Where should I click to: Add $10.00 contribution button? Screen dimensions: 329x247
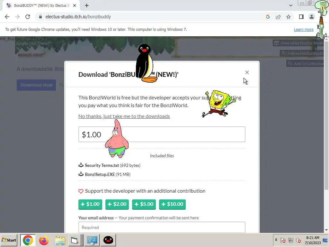172,204
